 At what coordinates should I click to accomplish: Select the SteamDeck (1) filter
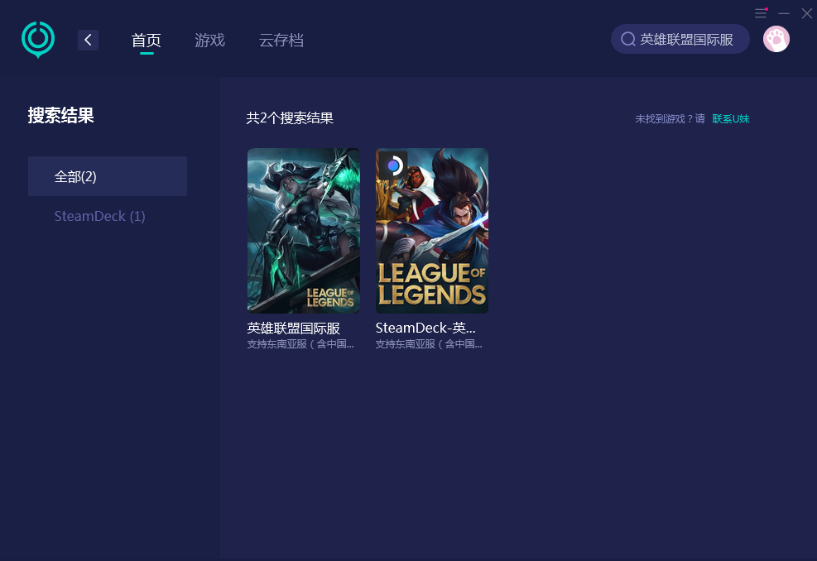(99, 216)
